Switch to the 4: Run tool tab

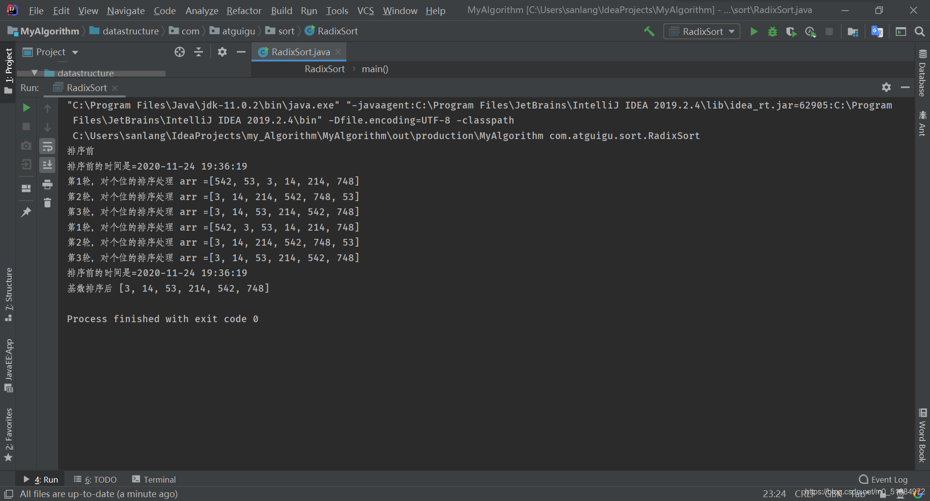point(41,479)
